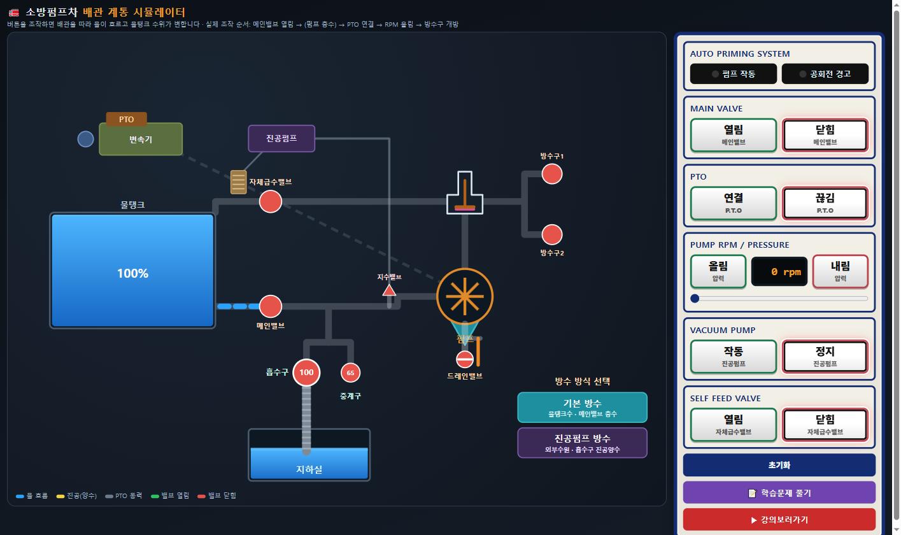Stop vacuum pump with 정지 진공펌프

coord(825,357)
